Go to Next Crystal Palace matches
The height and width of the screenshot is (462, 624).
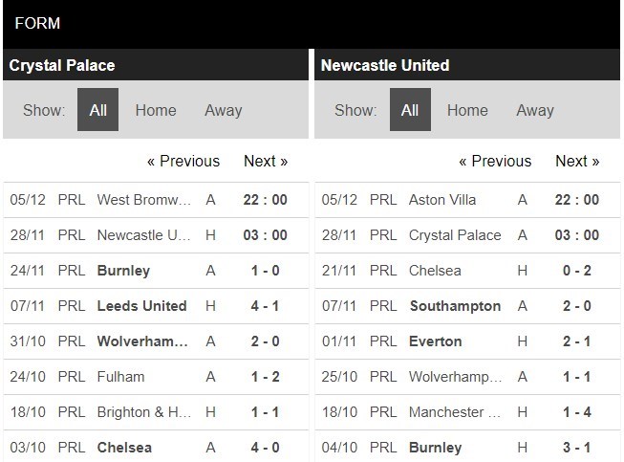coord(266,161)
